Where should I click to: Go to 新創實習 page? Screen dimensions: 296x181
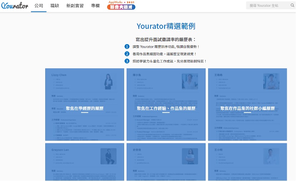pyautogui.click(x=75, y=6)
